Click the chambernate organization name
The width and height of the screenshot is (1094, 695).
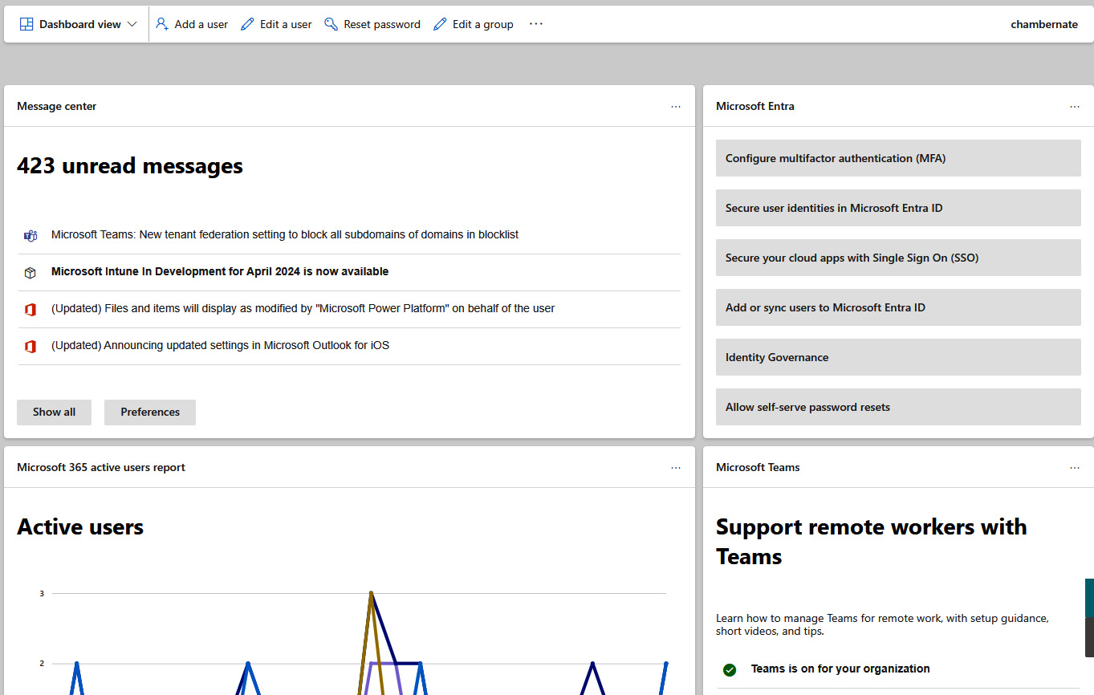click(1044, 24)
